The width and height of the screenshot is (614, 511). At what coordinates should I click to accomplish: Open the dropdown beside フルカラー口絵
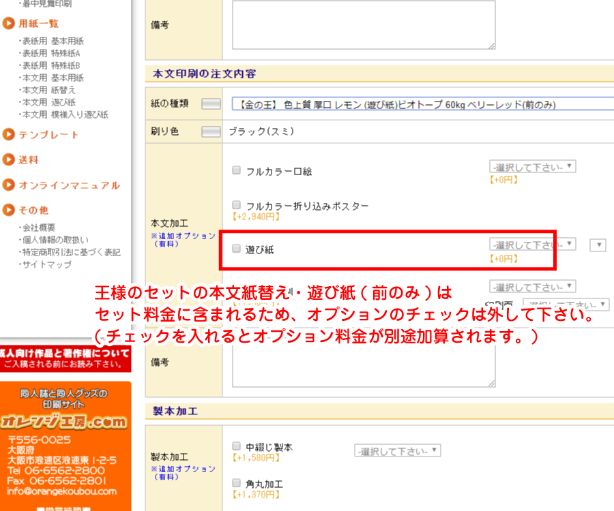[532, 167]
